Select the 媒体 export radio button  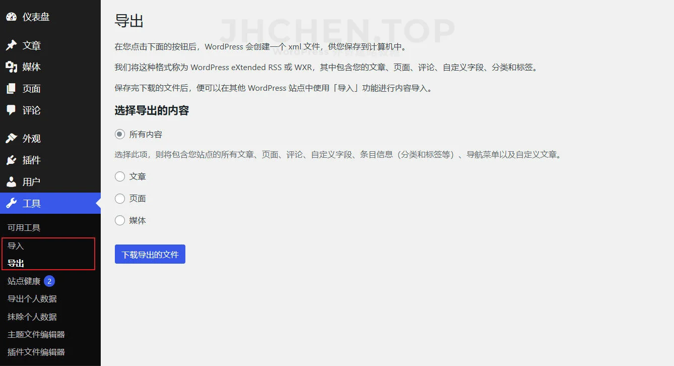(120, 220)
